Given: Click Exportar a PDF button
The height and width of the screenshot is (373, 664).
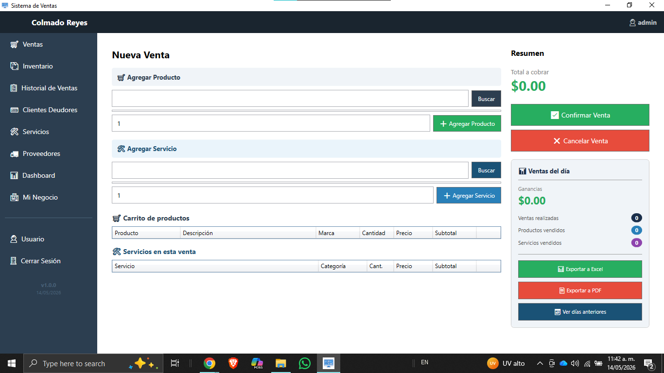Looking at the screenshot, I should pyautogui.click(x=580, y=290).
